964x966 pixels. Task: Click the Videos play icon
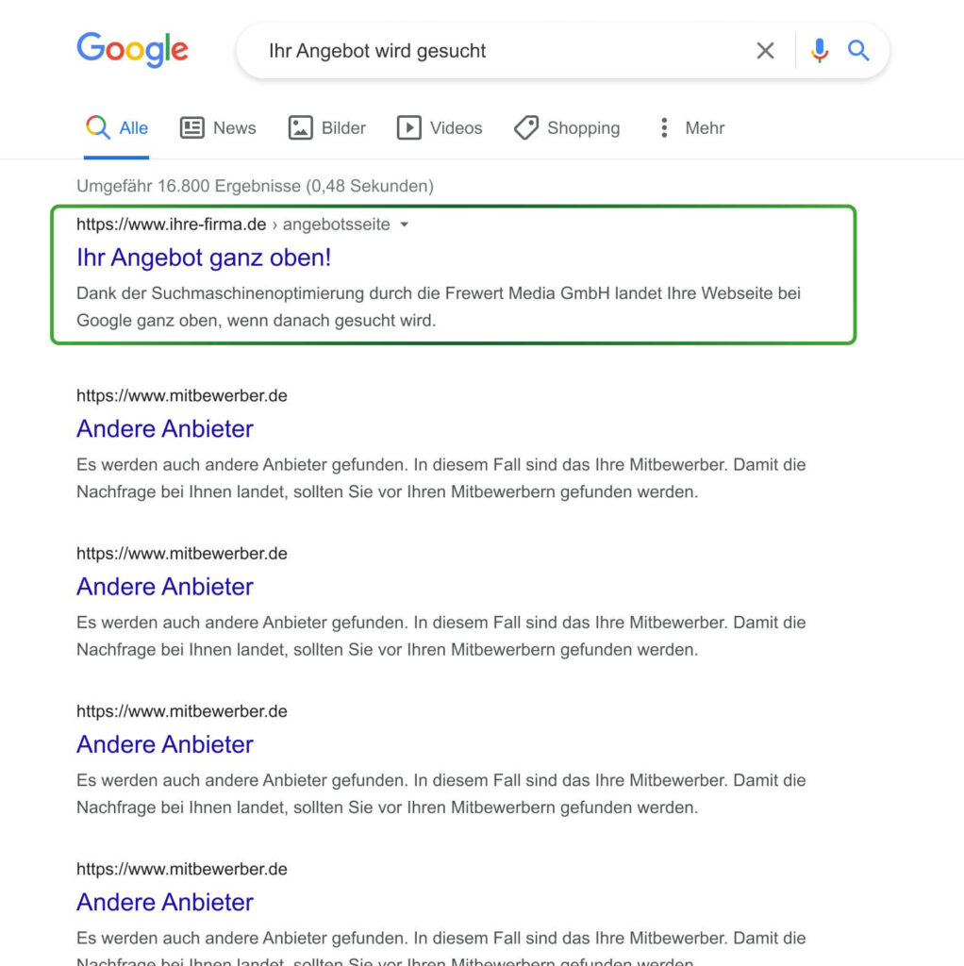tap(412, 127)
